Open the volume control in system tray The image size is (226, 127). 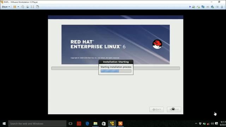click(x=212, y=123)
